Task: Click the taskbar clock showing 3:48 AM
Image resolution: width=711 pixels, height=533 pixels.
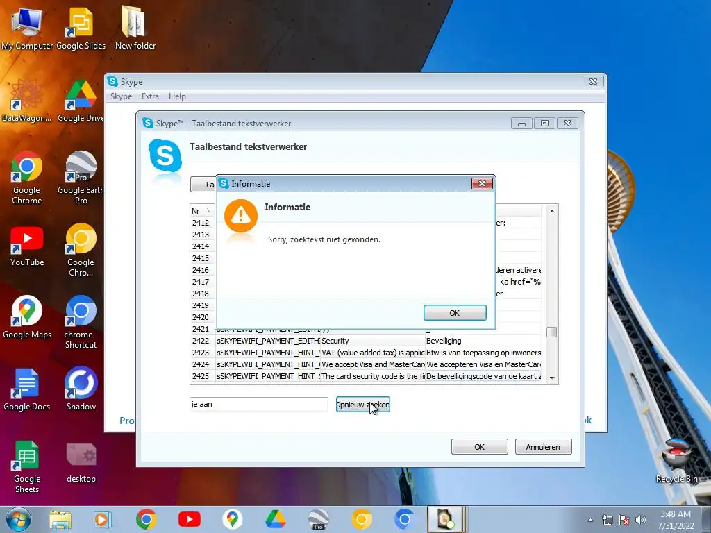Action: (x=676, y=520)
